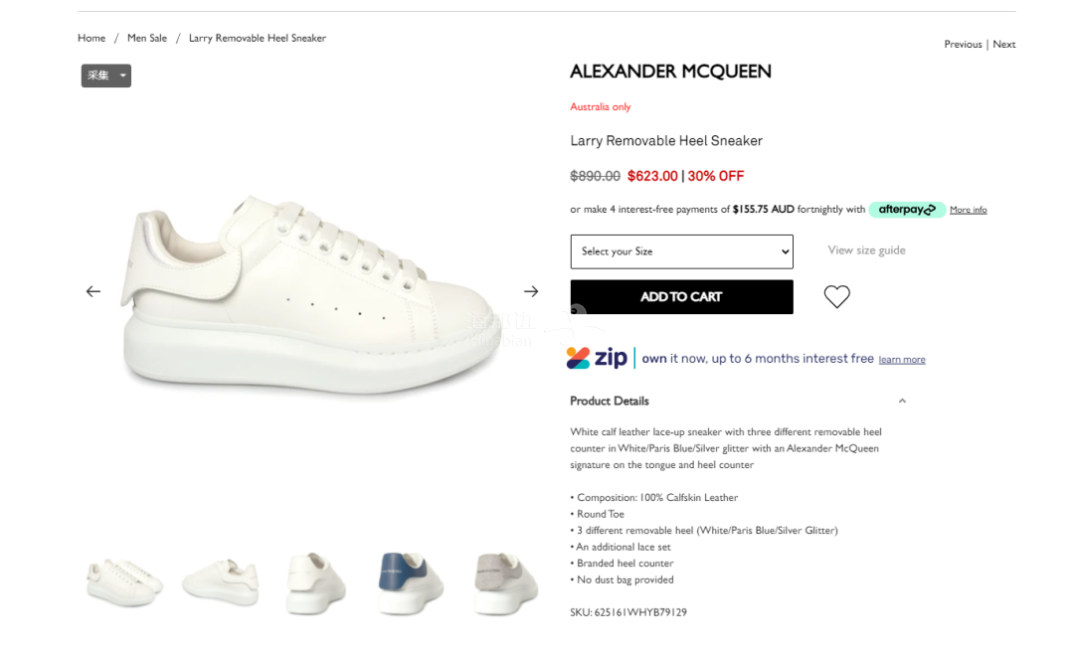The width and height of the screenshot is (1074, 655).
Task: Click the ADD TO CART button
Action: point(681,297)
